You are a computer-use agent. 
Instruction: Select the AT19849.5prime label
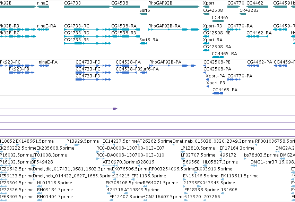coord(142,190)
